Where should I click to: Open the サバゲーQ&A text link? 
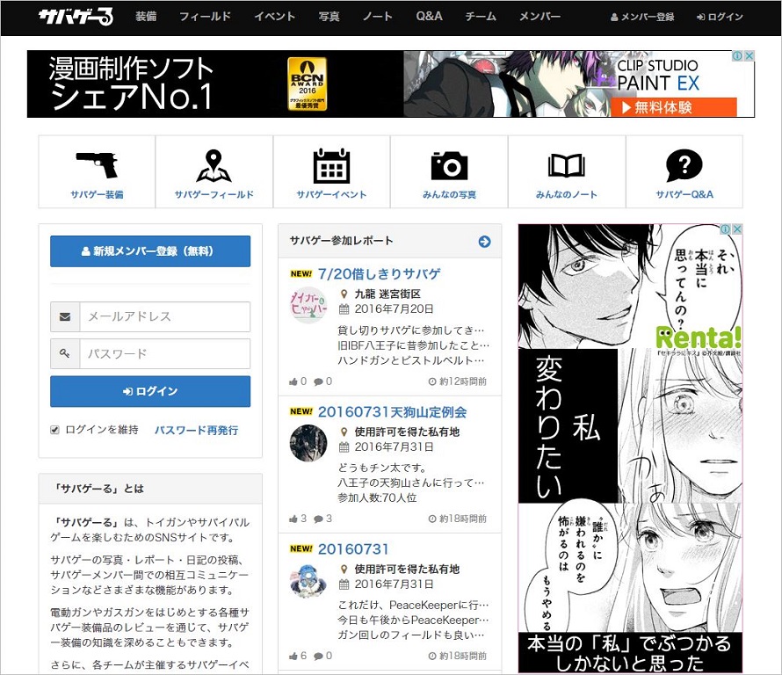684,194
